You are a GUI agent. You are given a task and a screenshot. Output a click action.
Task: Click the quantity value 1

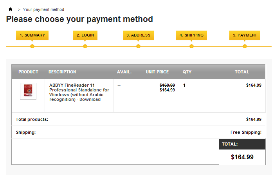coord(184,85)
